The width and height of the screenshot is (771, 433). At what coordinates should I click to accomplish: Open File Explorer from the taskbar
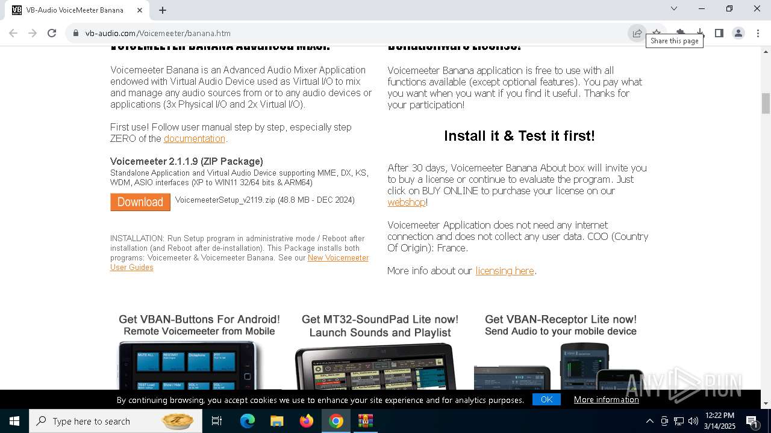pyautogui.click(x=277, y=421)
